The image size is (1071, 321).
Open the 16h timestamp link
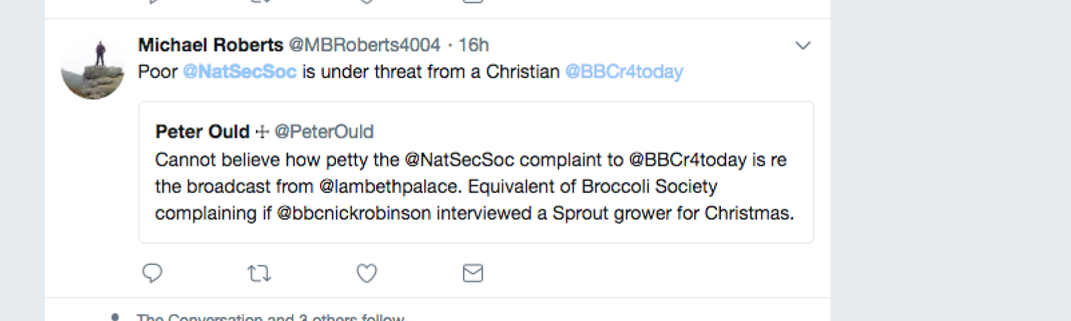473,45
